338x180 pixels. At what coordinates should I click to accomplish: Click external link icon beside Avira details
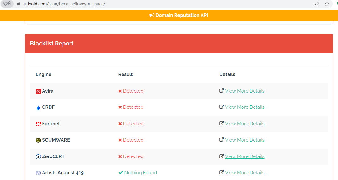pos(222,91)
